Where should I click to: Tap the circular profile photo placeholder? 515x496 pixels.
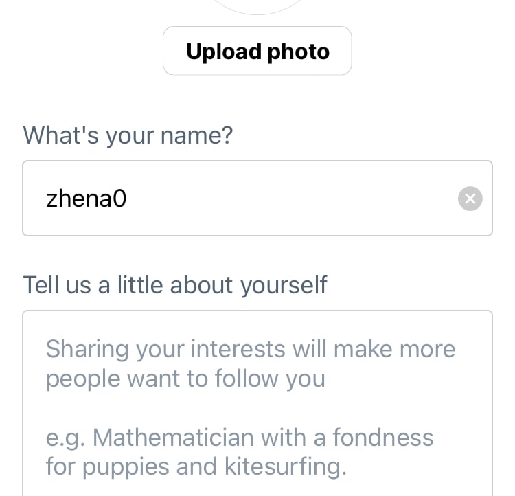point(257,5)
